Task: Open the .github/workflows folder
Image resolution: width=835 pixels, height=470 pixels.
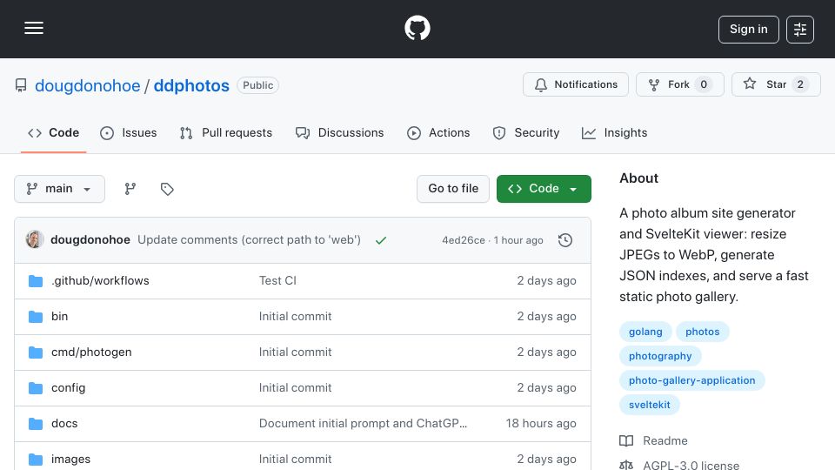Action: click(100, 281)
